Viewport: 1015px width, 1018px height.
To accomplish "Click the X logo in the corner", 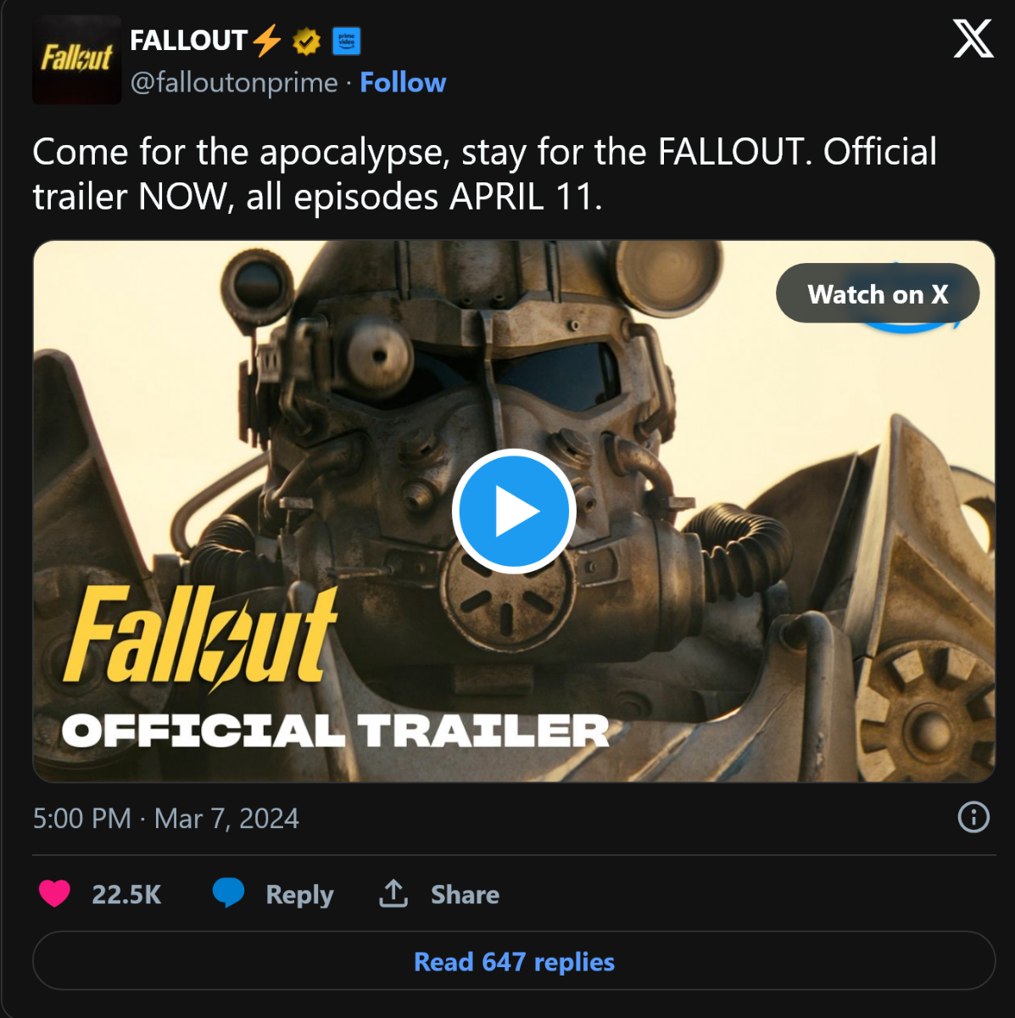I will [x=973, y=39].
